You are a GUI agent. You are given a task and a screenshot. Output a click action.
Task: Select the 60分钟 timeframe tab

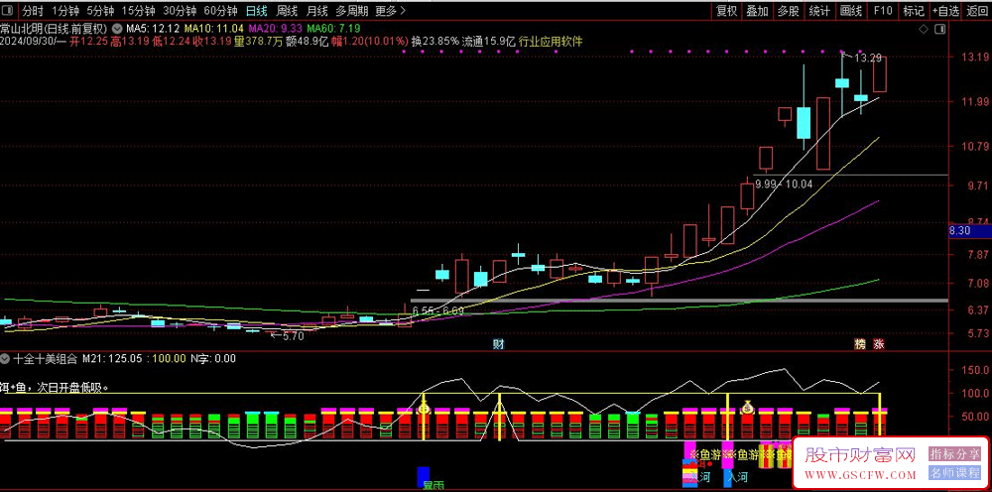tap(220, 11)
